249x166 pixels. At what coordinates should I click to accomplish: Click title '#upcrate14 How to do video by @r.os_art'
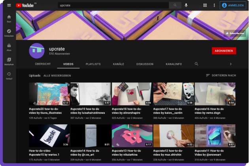click(85, 153)
